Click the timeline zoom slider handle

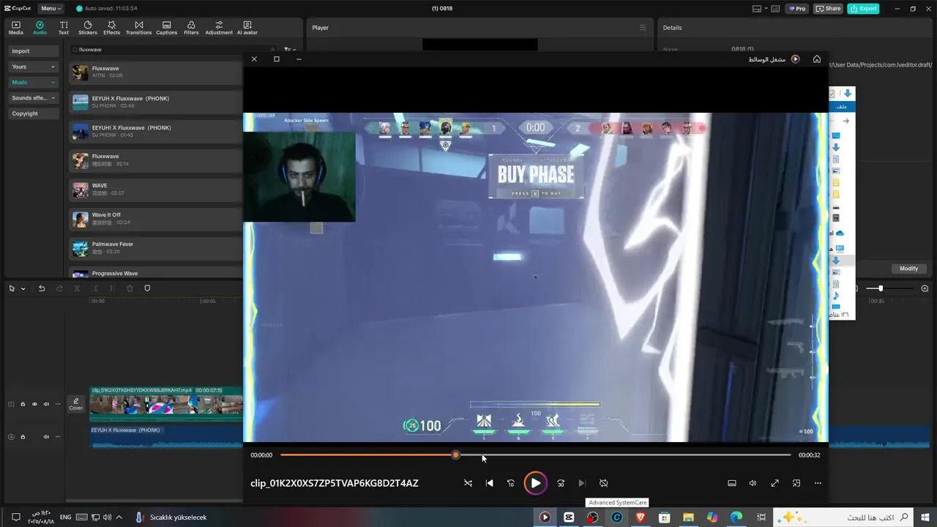pos(881,288)
